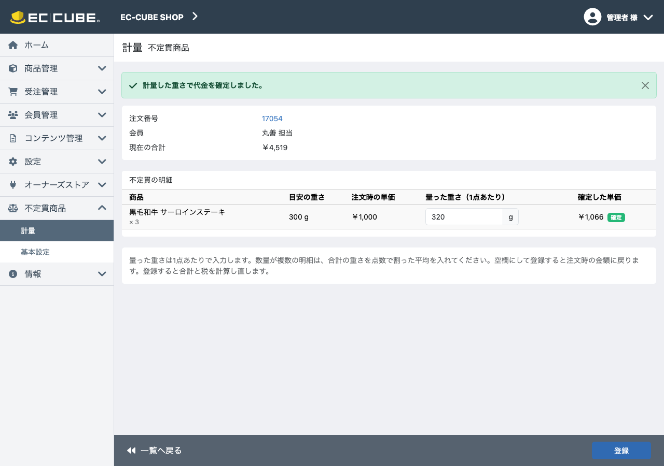Click the EC-CUBE logo
Screen dimensions: 664x466
55,17
